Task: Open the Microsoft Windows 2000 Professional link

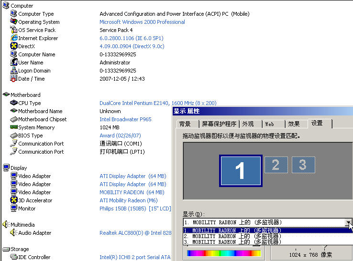Action: tap(142, 22)
